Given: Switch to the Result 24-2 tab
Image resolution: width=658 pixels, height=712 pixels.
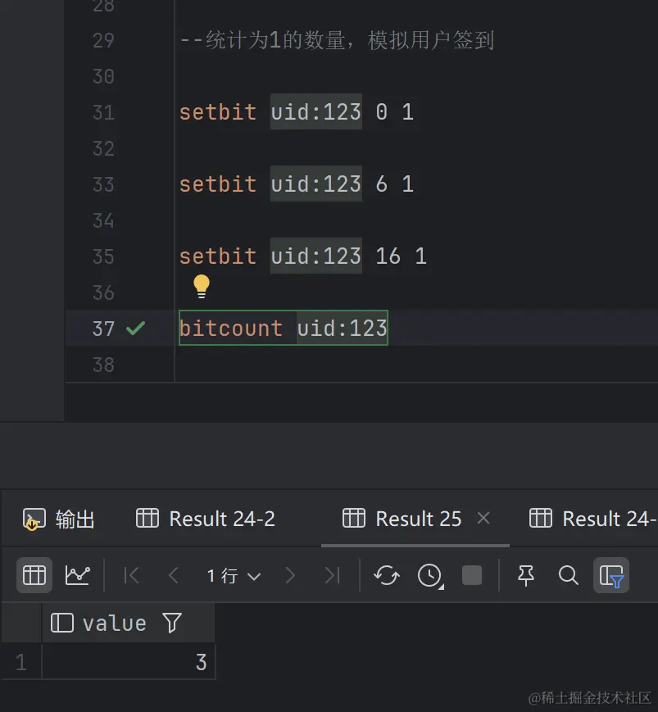Looking at the screenshot, I should point(206,519).
